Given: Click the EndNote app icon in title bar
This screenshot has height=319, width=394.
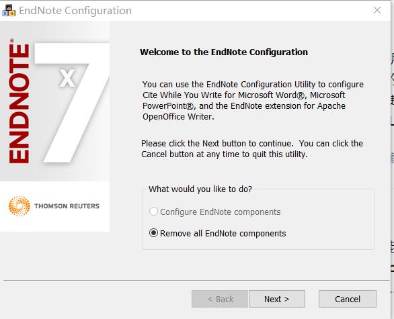Looking at the screenshot, I should 9,11.
